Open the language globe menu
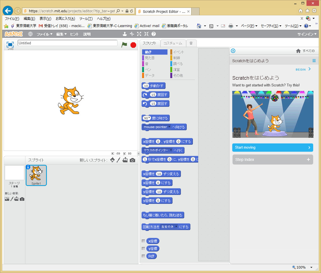 [30, 34]
